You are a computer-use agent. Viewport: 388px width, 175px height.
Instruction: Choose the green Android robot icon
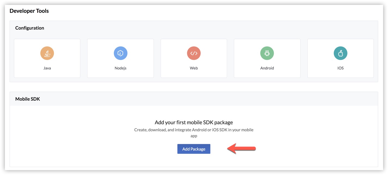(267, 53)
